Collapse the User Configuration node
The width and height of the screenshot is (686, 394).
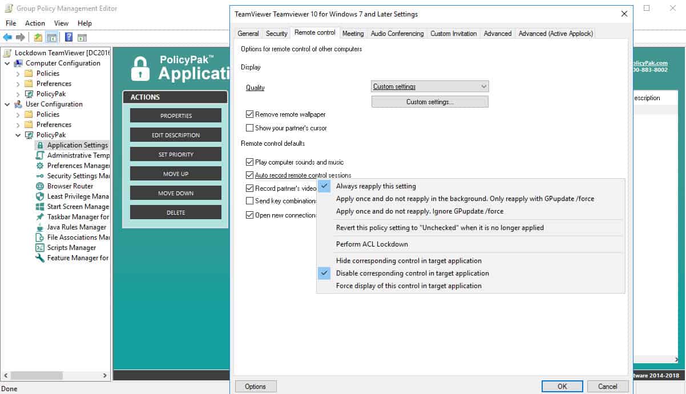[7, 104]
